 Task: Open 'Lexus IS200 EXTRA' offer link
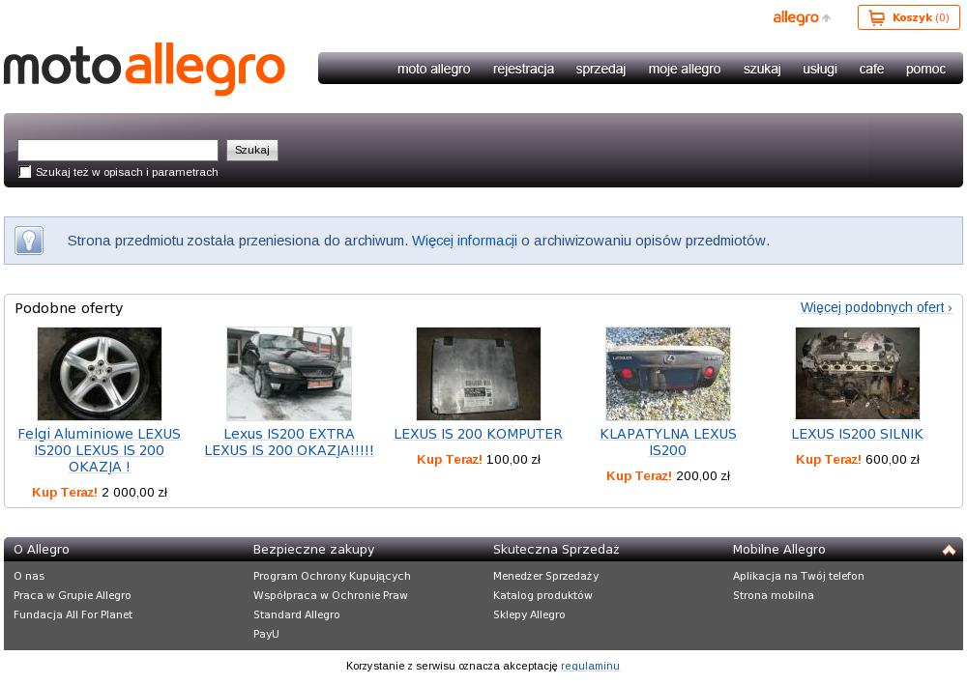289,442
